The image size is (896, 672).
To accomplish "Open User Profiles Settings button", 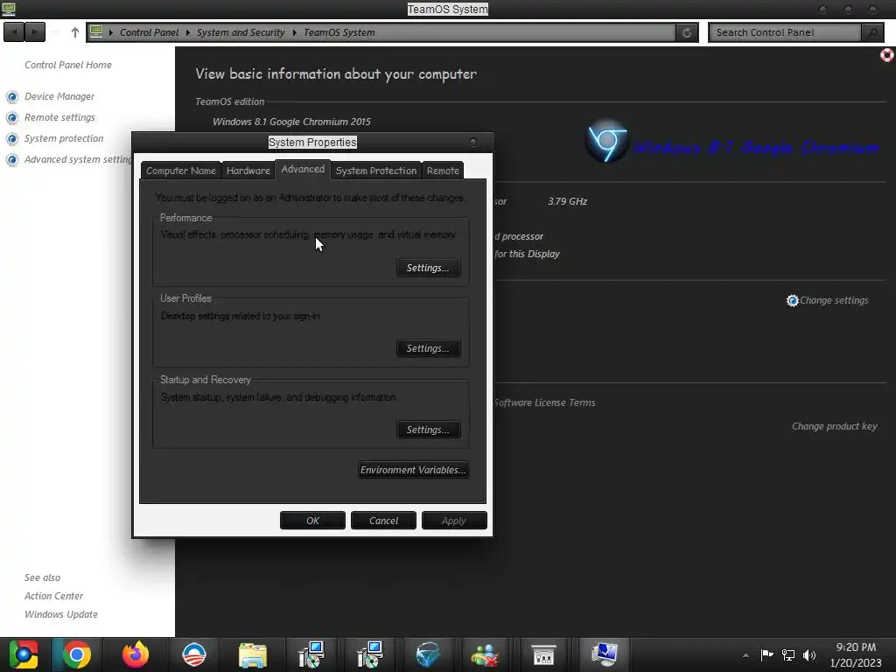I will tap(428, 348).
